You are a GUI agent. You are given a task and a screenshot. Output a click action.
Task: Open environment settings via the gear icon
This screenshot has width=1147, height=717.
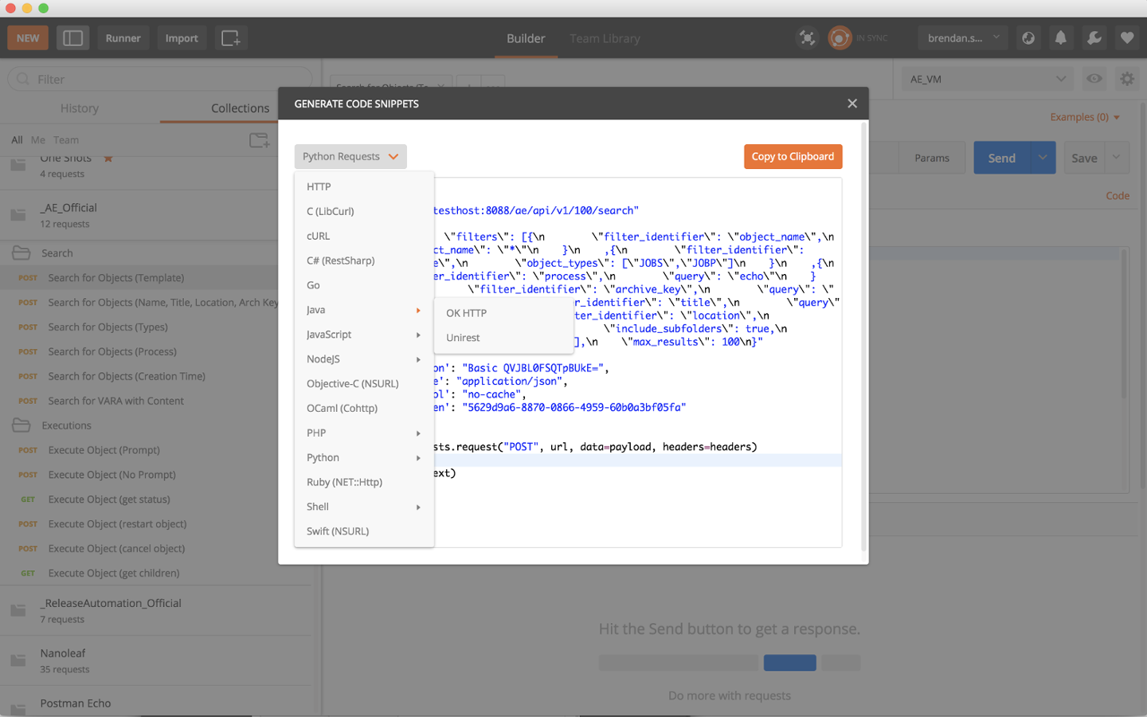[x=1126, y=79]
